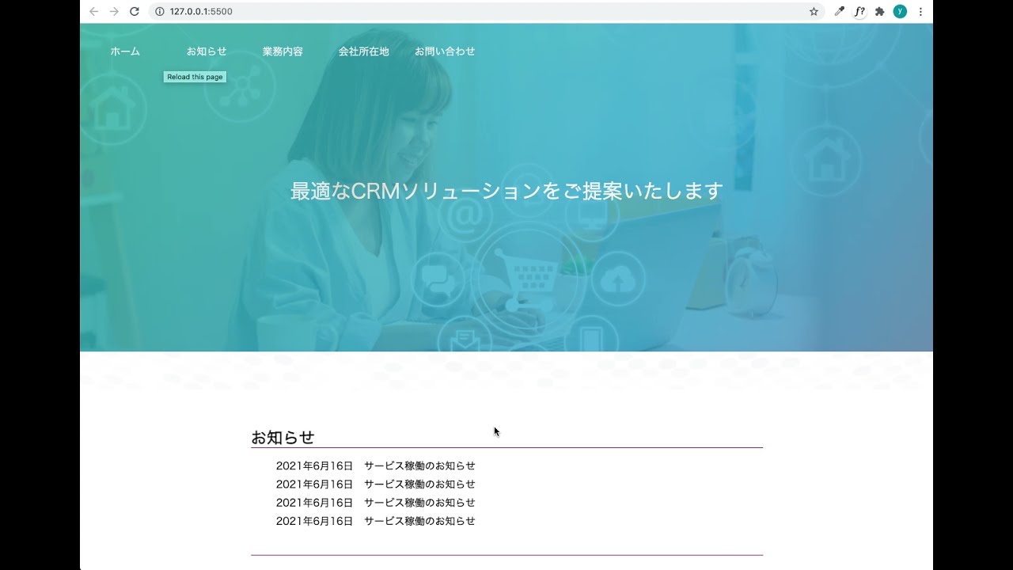
Task: Open the f? font finder extension
Action: point(859,11)
